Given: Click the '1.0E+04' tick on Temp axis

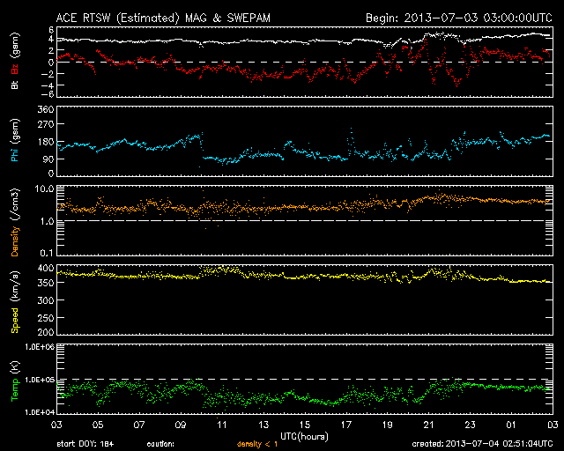Looking at the screenshot, I should [x=40, y=412].
